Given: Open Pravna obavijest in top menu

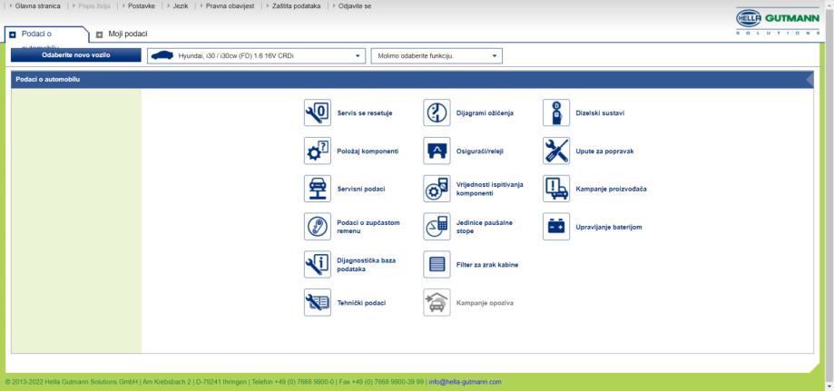Looking at the screenshot, I should coord(230,5).
